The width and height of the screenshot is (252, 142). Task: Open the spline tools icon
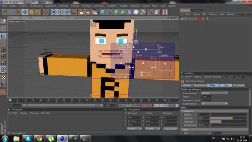pos(109,12)
